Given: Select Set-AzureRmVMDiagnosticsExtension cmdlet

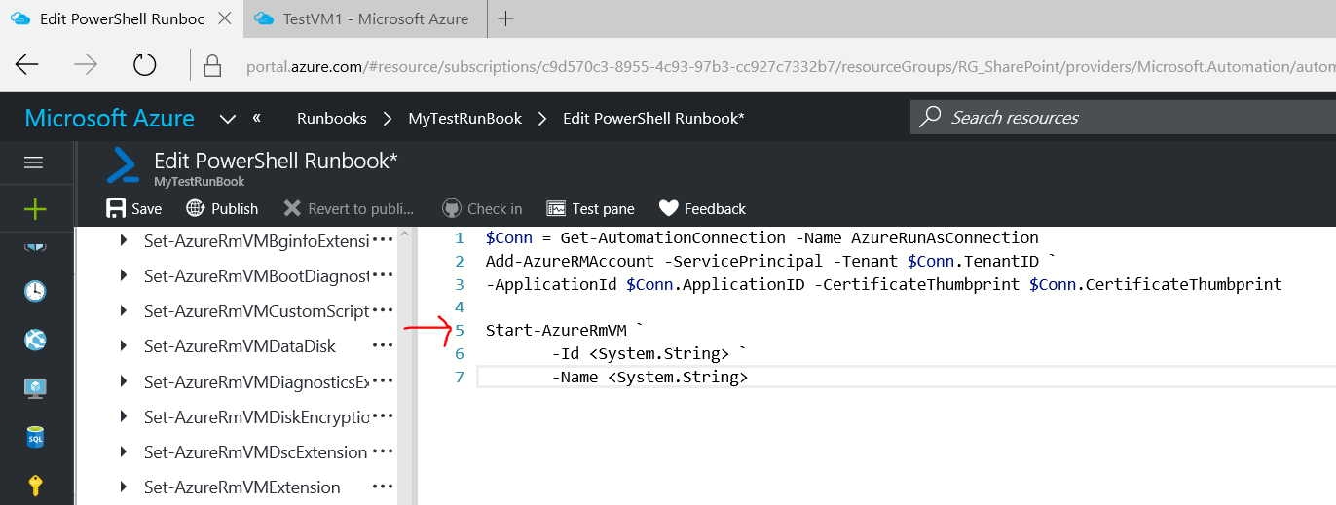Looking at the screenshot, I should tap(256, 381).
